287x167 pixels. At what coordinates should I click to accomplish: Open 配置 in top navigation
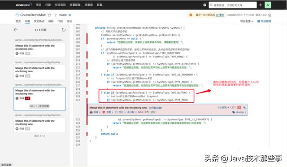(100, 5)
